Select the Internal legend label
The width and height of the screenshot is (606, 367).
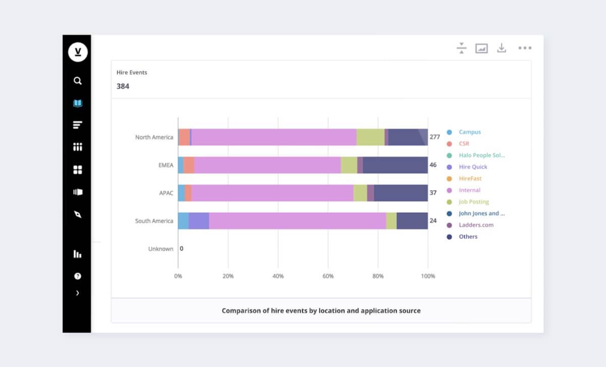(470, 190)
